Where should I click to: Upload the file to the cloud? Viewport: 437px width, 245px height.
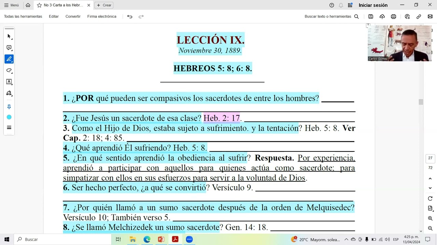(x=382, y=16)
